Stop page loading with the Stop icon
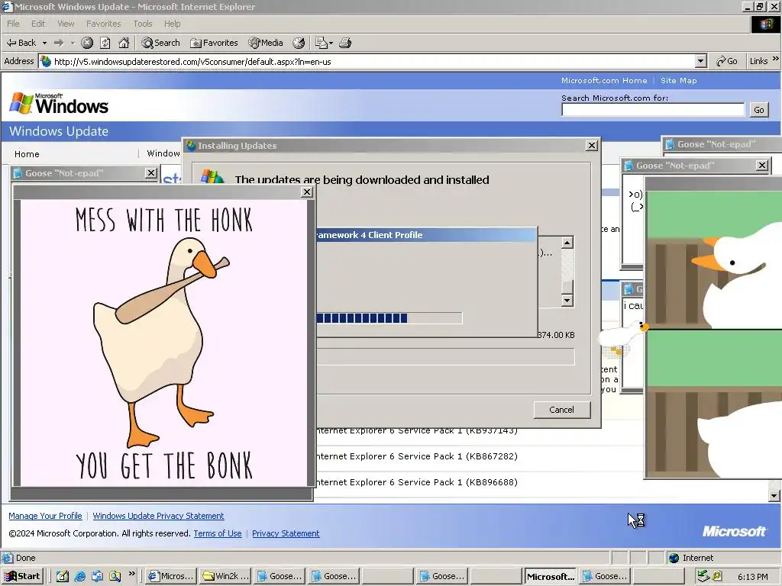Screen dimensions: 782x586 pyautogui.click(x=87, y=43)
